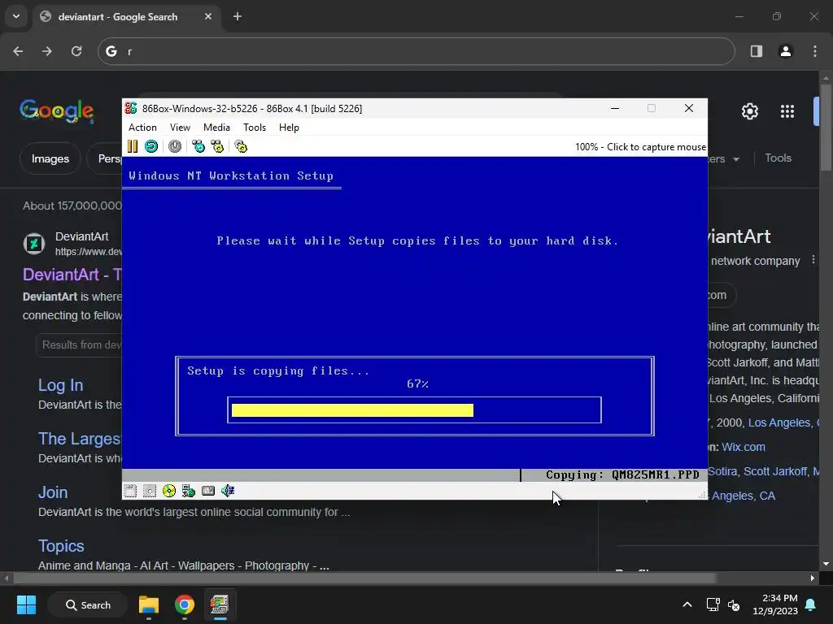
Task: Click 'Copying: QM825MR1.PPD' status text
Action: click(622, 474)
